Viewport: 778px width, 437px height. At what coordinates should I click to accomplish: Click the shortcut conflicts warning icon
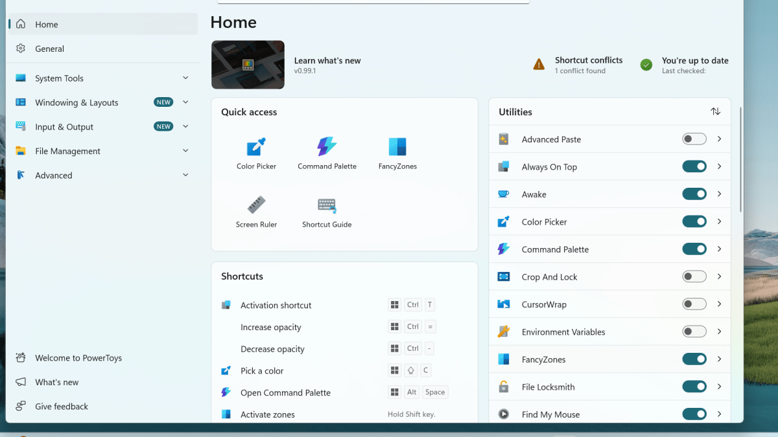pos(539,65)
